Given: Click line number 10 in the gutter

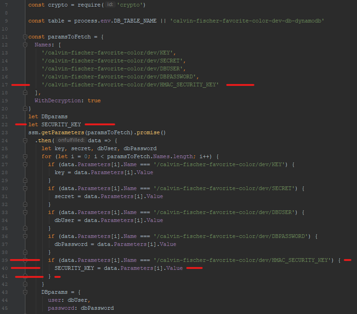Looking at the screenshot, I should (x=5, y=29).
